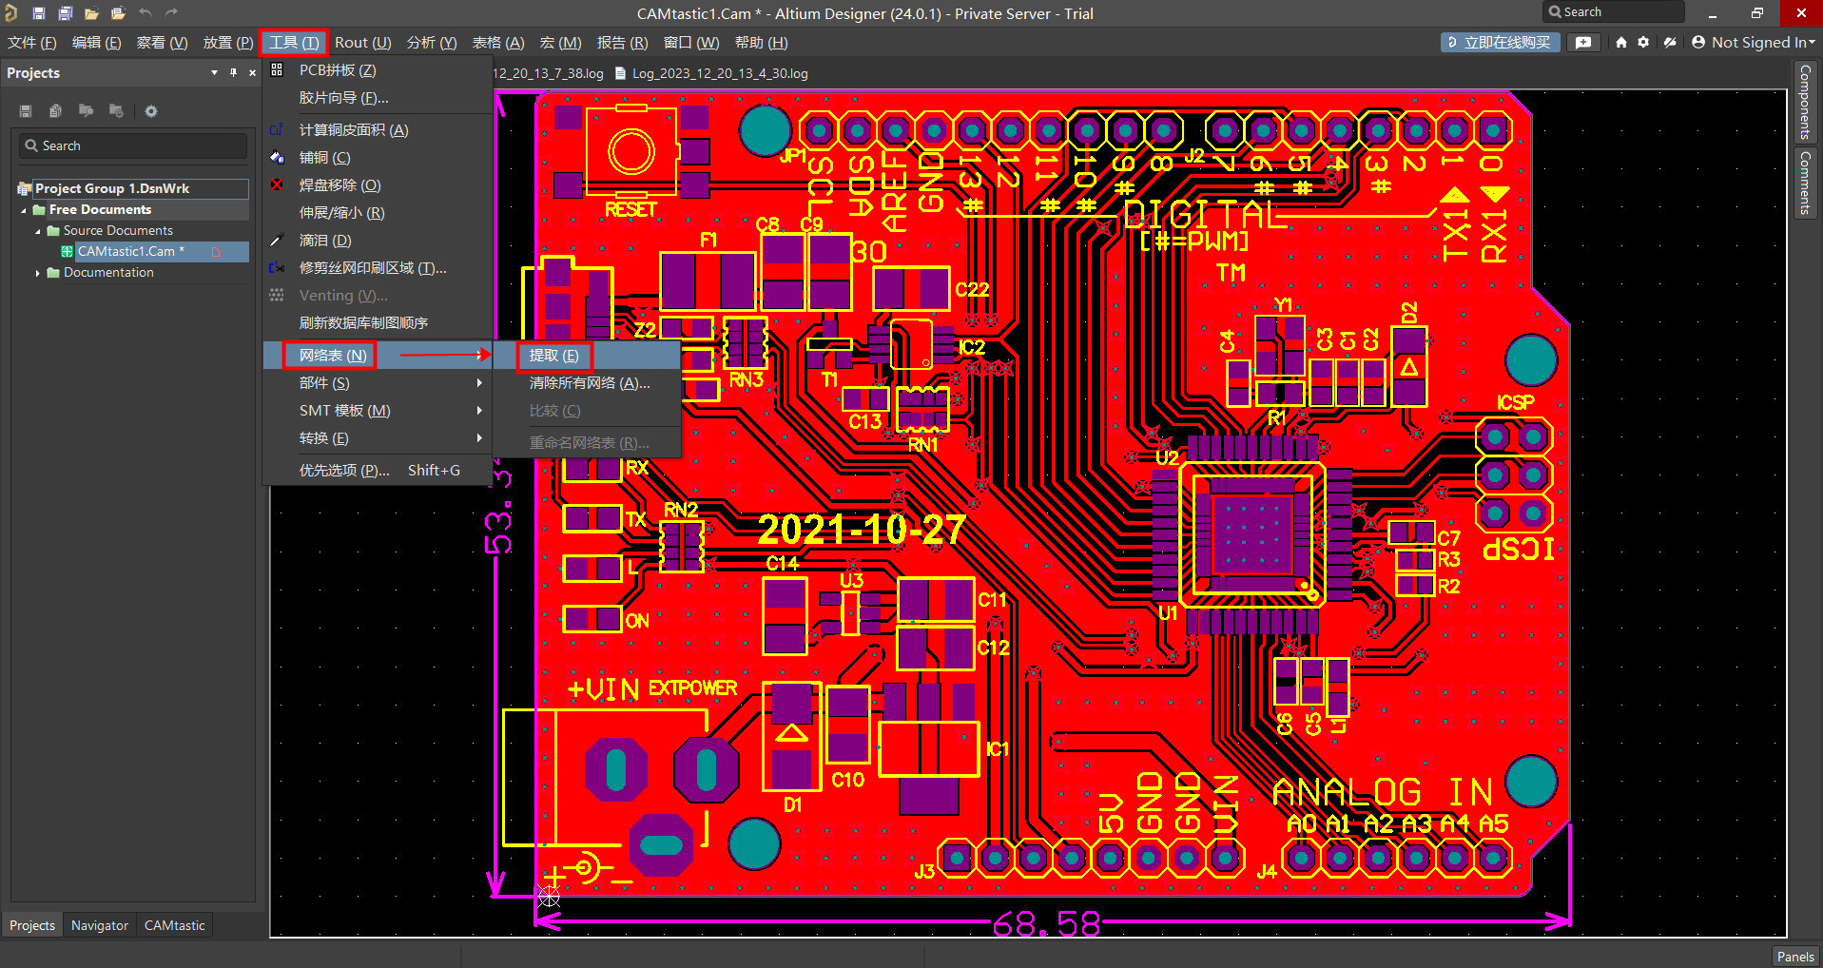Screen dimensions: 1823x968
Task: Click the 立即在线购买 button
Action: [1500, 43]
